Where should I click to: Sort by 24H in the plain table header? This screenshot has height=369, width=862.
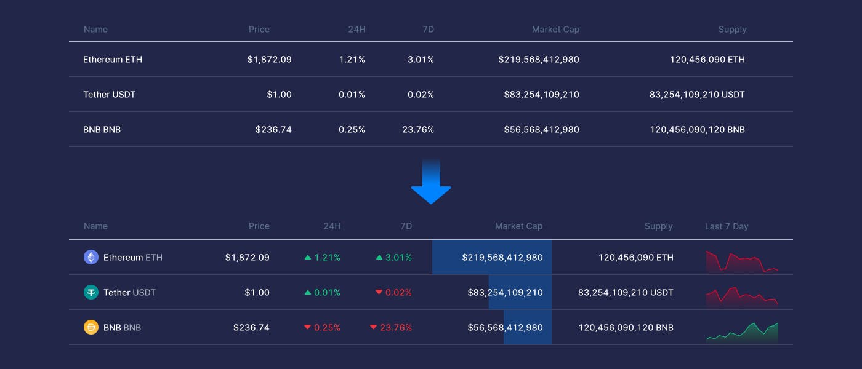(356, 30)
